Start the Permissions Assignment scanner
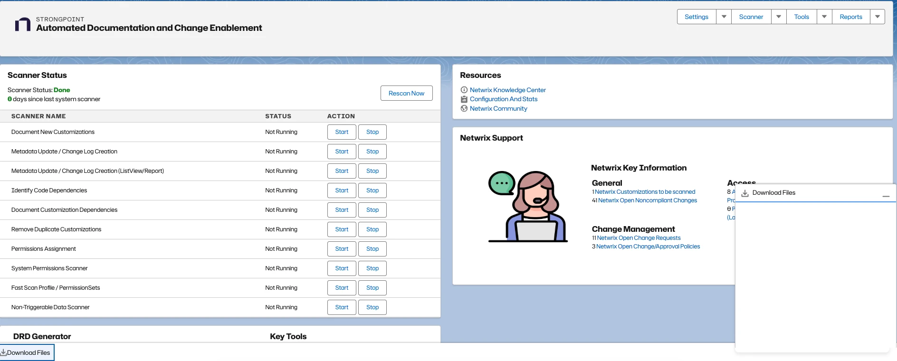This screenshot has width=897, height=361. (342, 249)
